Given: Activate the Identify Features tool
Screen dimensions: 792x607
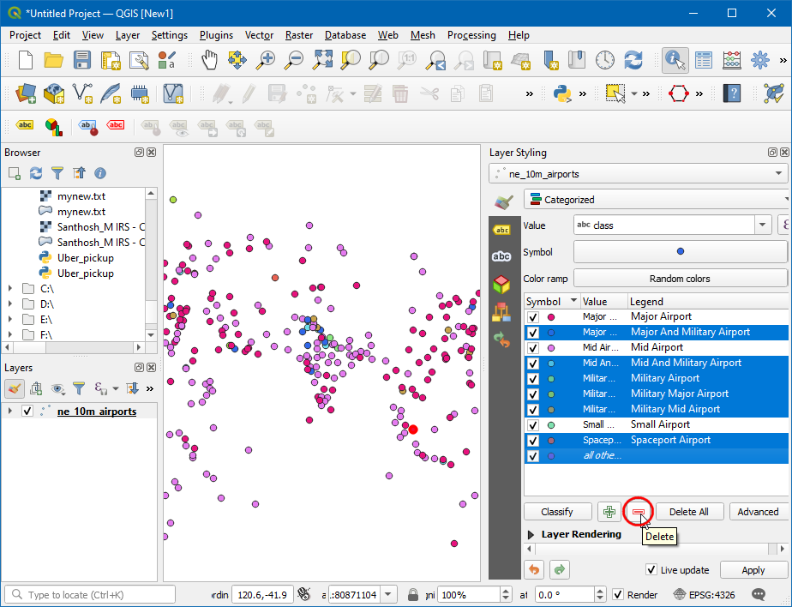Looking at the screenshot, I should coord(675,60).
